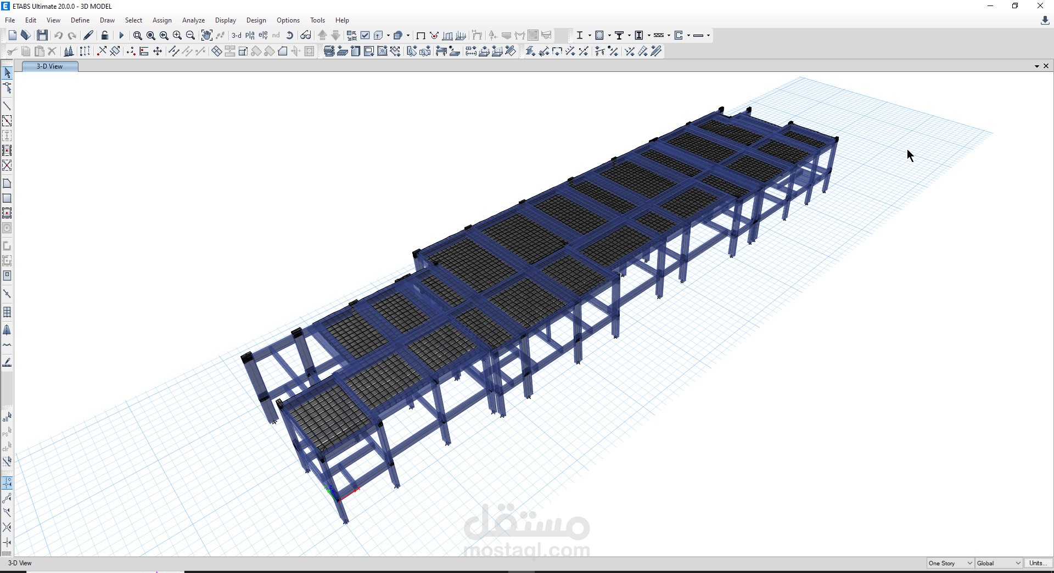Open the Tools menu
The height and width of the screenshot is (573, 1054).
(x=317, y=20)
